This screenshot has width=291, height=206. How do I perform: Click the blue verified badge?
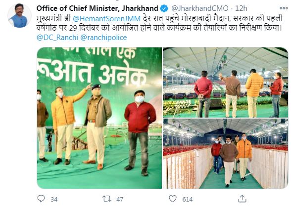164,8
